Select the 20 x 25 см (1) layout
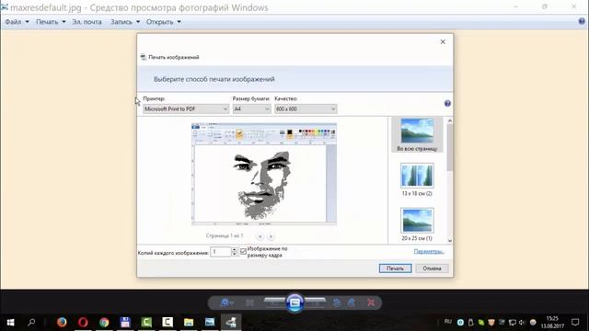Viewport: 589px width, 331px height. (x=417, y=224)
